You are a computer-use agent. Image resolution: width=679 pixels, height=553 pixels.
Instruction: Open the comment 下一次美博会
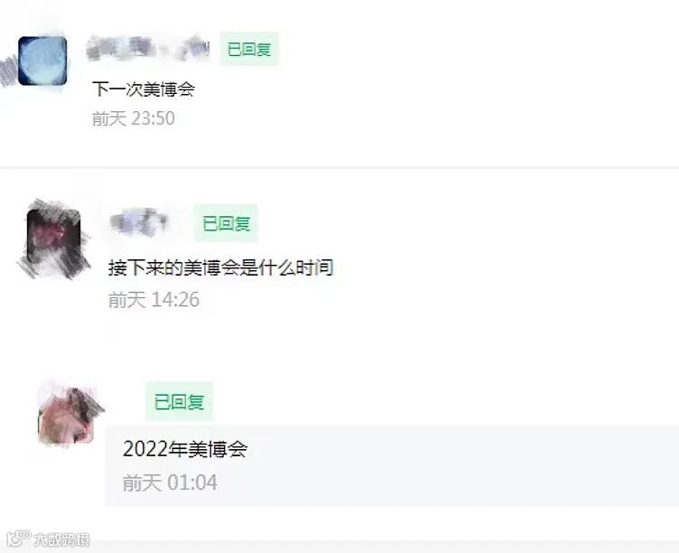pos(144,89)
